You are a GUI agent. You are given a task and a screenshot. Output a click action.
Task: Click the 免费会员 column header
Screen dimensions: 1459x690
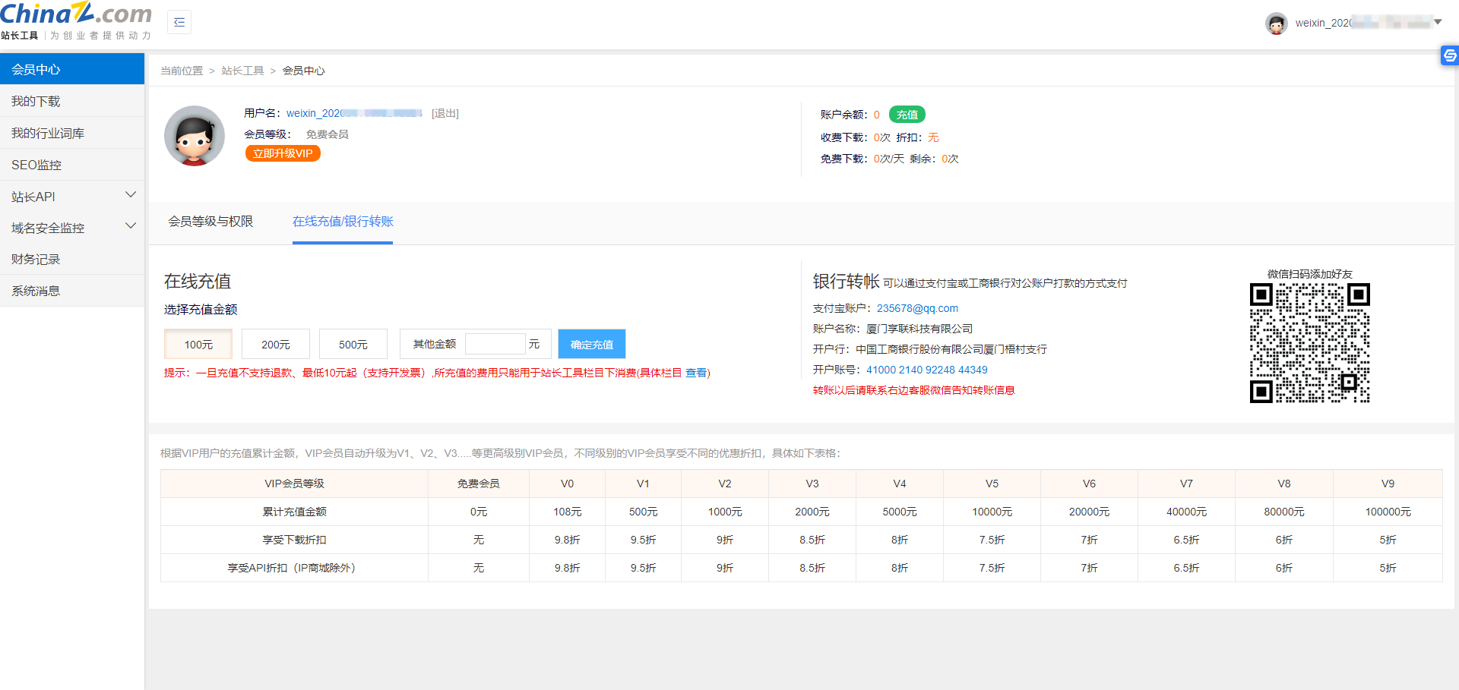(479, 484)
